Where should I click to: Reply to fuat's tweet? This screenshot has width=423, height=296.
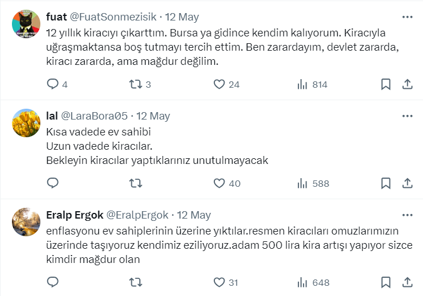tap(53, 84)
